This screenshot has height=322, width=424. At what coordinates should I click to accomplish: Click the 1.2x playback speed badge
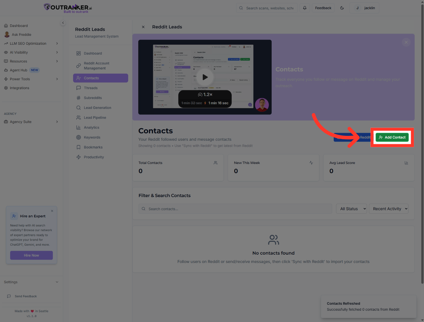coord(205,95)
